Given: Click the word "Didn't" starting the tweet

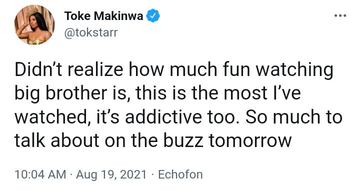Looking at the screenshot, I should [38, 69].
